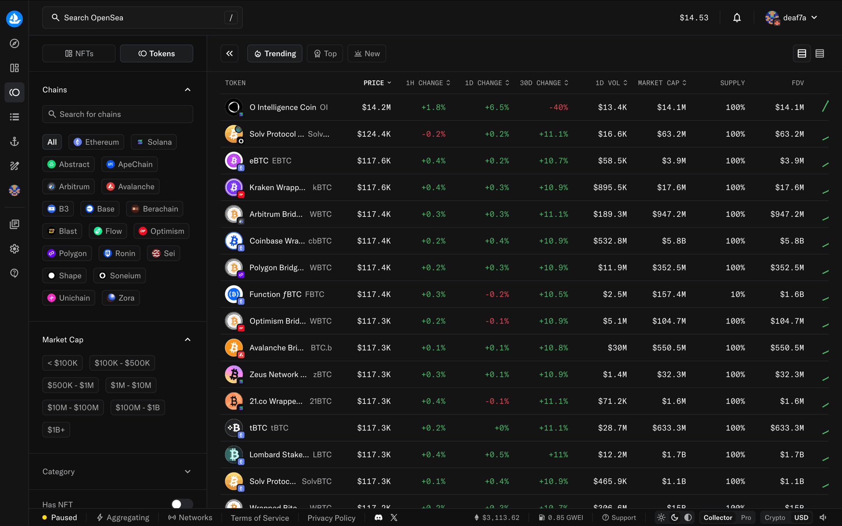Image resolution: width=842 pixels, height=526 pixels.
Task: Toggle the Has NFT switch
Action: [182, 504]
